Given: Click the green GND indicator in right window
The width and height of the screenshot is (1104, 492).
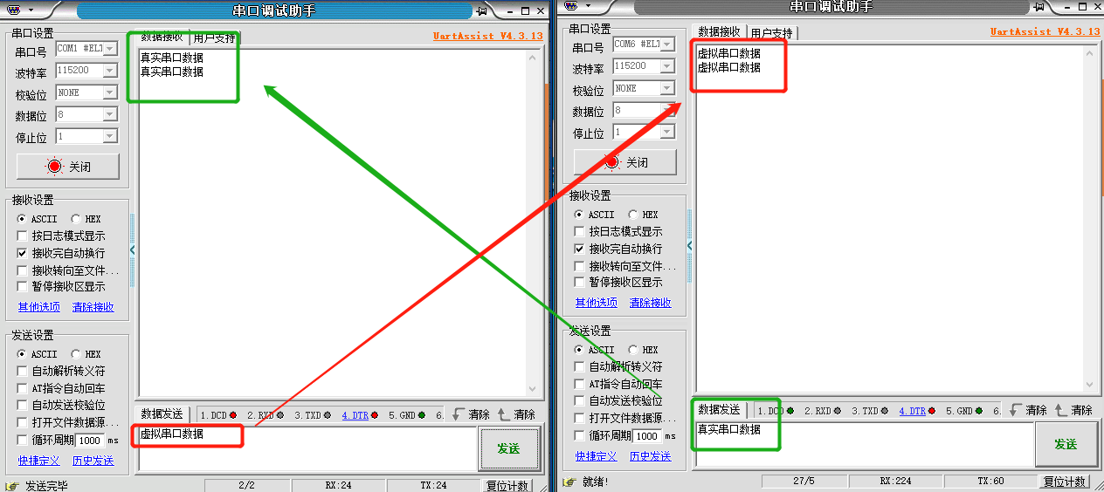Looking at the screenshot, I should (979, 411).
